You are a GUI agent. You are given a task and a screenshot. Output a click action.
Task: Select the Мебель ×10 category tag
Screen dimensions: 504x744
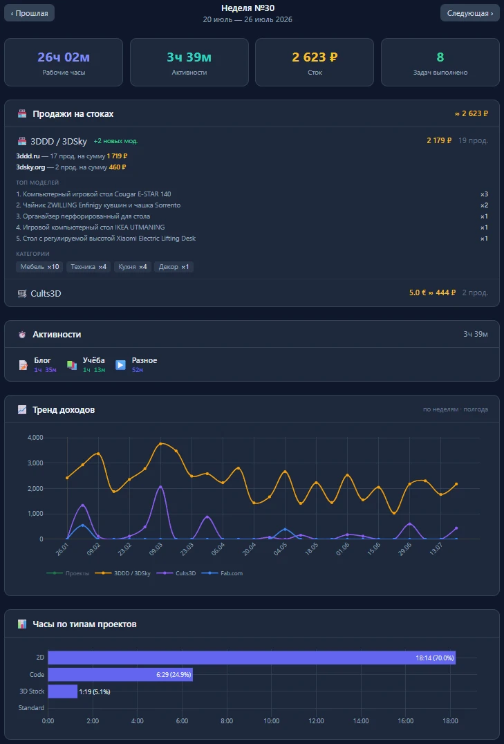[40, 267]
